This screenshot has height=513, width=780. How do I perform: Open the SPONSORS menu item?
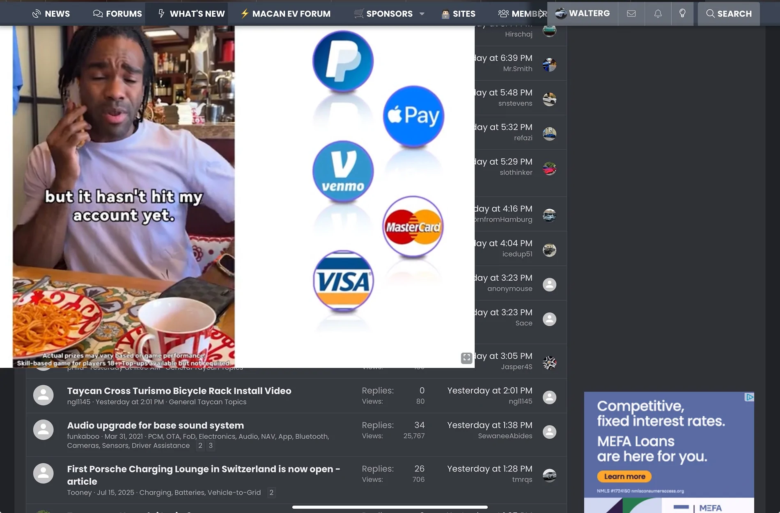[x=383, y=14]
